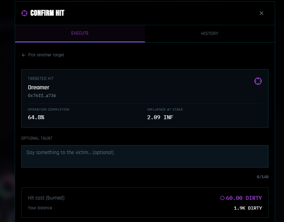
Task: Click the Hit cost (burned) label
Action: (x=46, y=198)
